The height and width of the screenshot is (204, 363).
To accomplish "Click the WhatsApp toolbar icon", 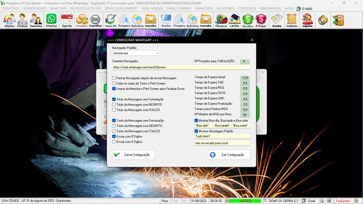I will 52,20.
